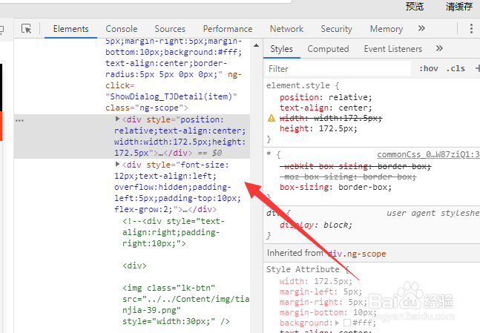480x333 pixels.
Task: Open the Performance tab
Action: [228, 29]
